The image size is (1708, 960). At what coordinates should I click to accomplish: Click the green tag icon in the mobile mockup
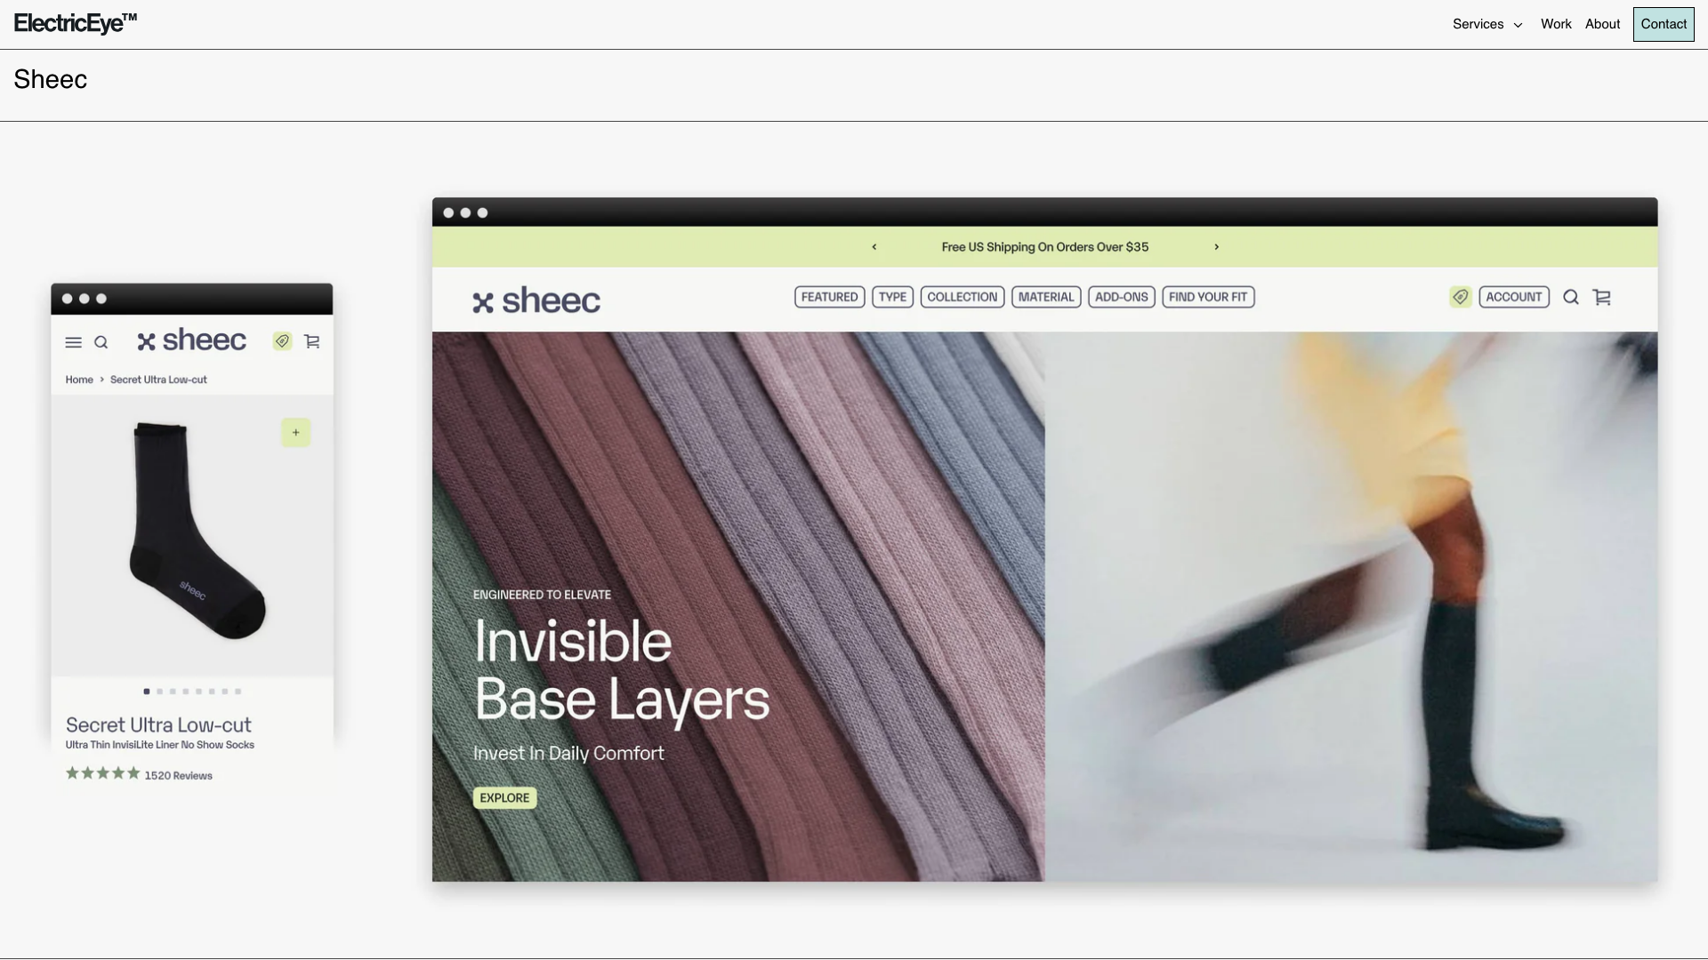point(282,341)
